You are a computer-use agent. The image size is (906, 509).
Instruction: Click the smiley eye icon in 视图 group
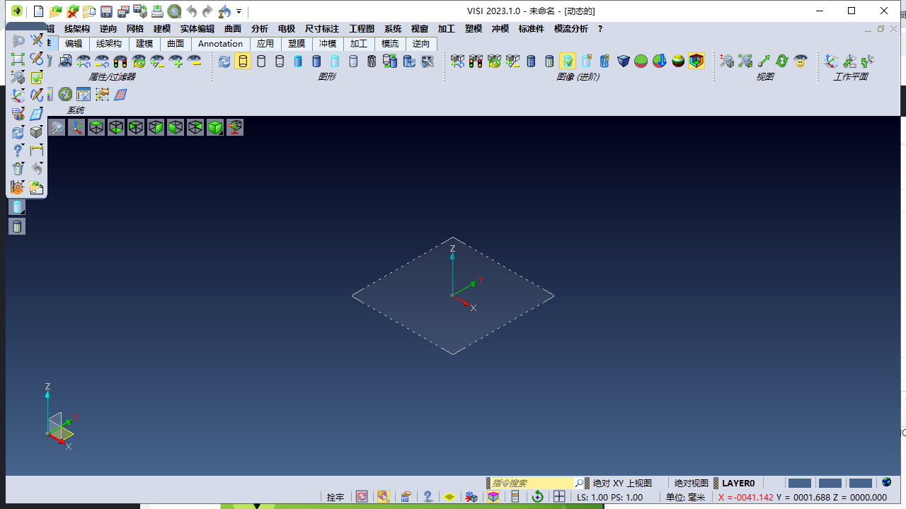[x=801, y=62]
